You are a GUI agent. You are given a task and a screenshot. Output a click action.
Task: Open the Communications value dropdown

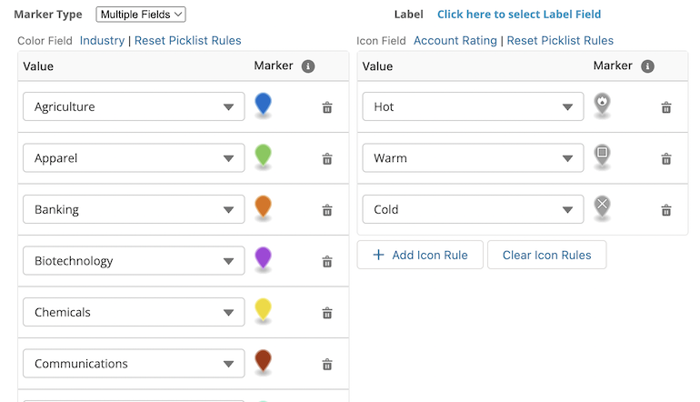click(x=134, y=364)
